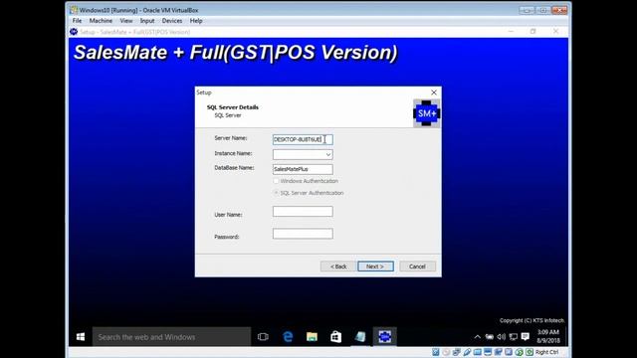Click the Search the web and Windows box
The width and height of the screenshot is (637, 358).
tap(171, 337)
